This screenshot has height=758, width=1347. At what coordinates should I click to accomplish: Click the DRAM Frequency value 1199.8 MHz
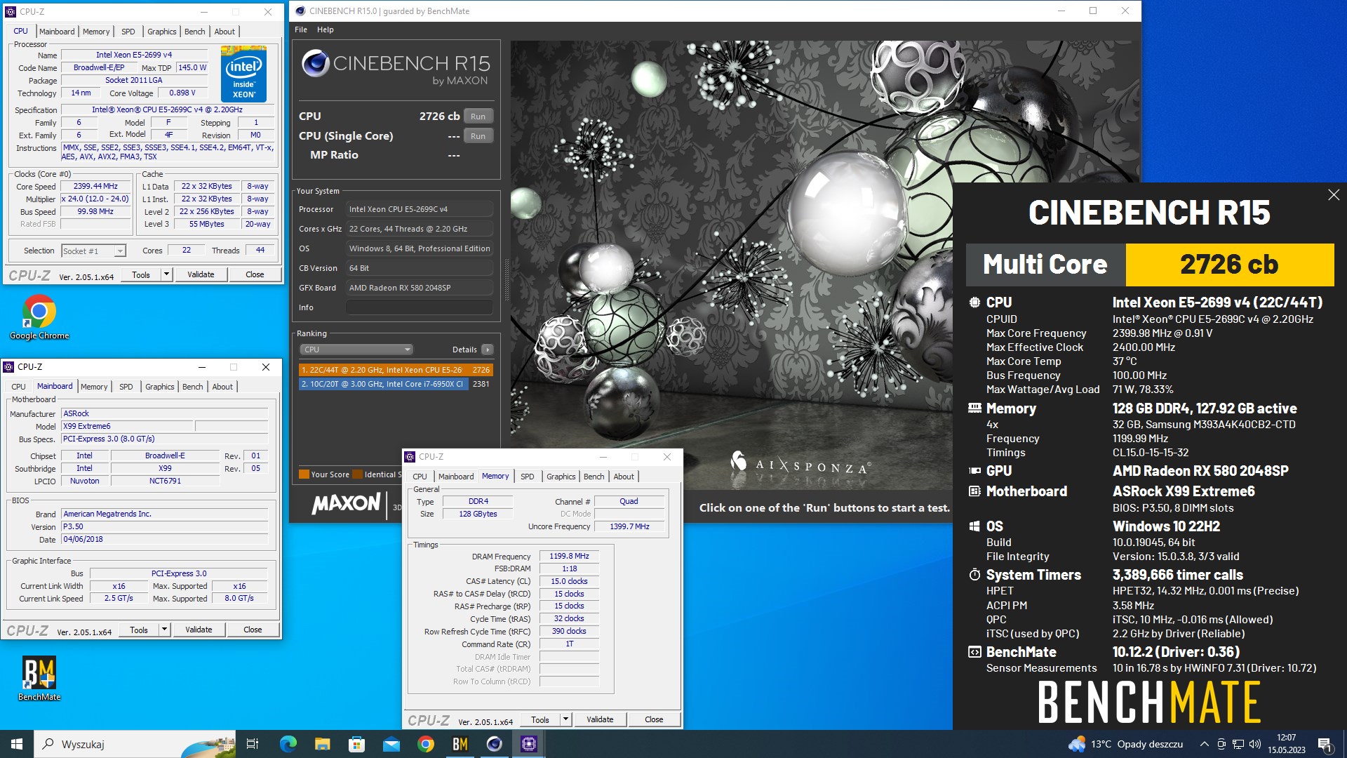click(569, 556)
